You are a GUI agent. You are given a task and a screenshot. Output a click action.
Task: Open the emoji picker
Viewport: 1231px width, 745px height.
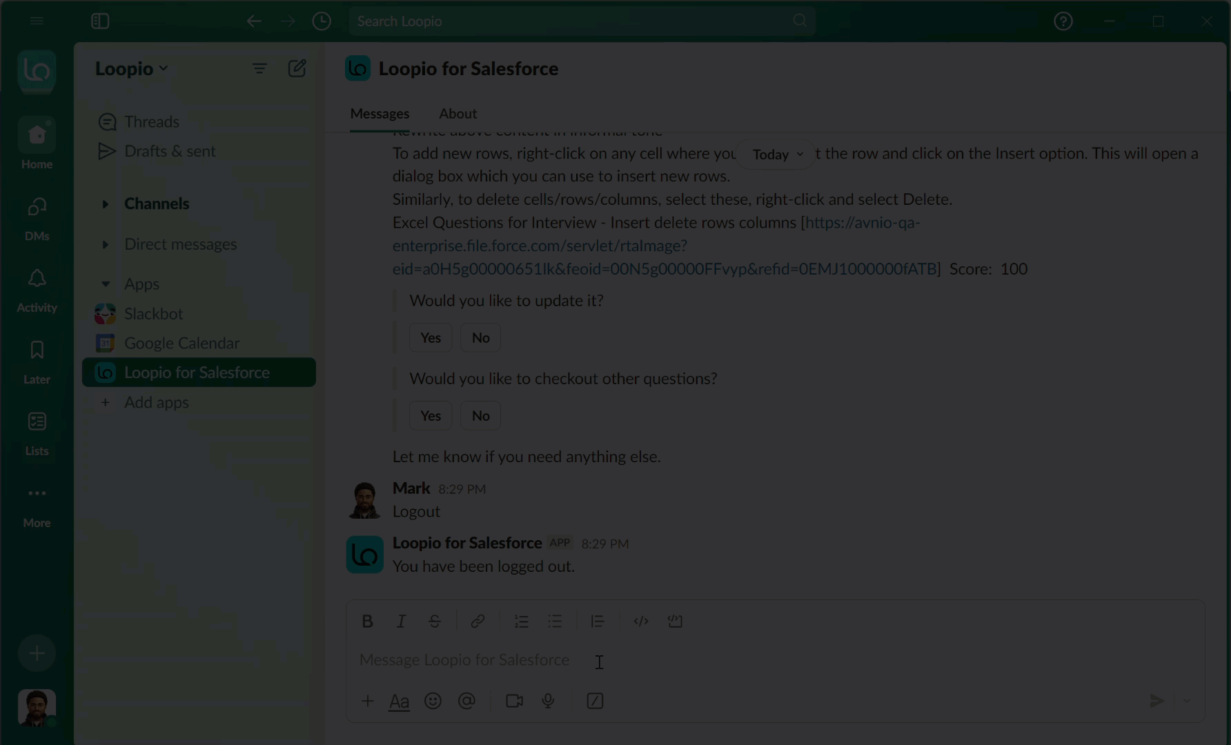click(x=433, y=701)
